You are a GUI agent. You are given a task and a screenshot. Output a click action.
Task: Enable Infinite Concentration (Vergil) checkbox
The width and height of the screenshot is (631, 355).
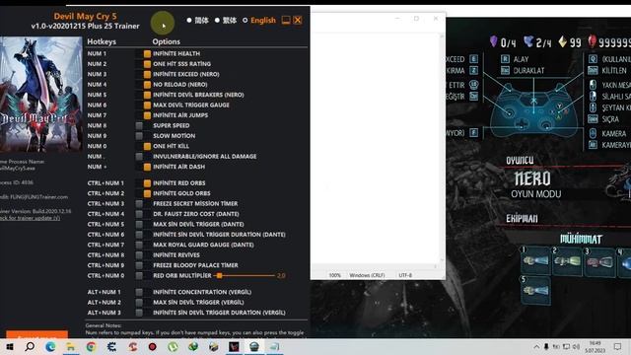[139, 292]
